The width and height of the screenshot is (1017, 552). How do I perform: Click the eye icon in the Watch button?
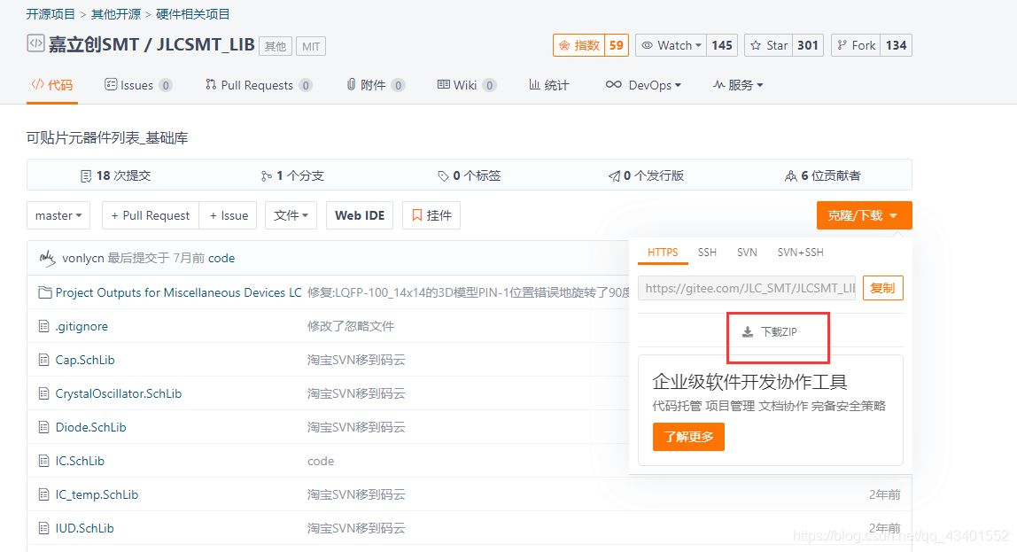coord(648,45)
